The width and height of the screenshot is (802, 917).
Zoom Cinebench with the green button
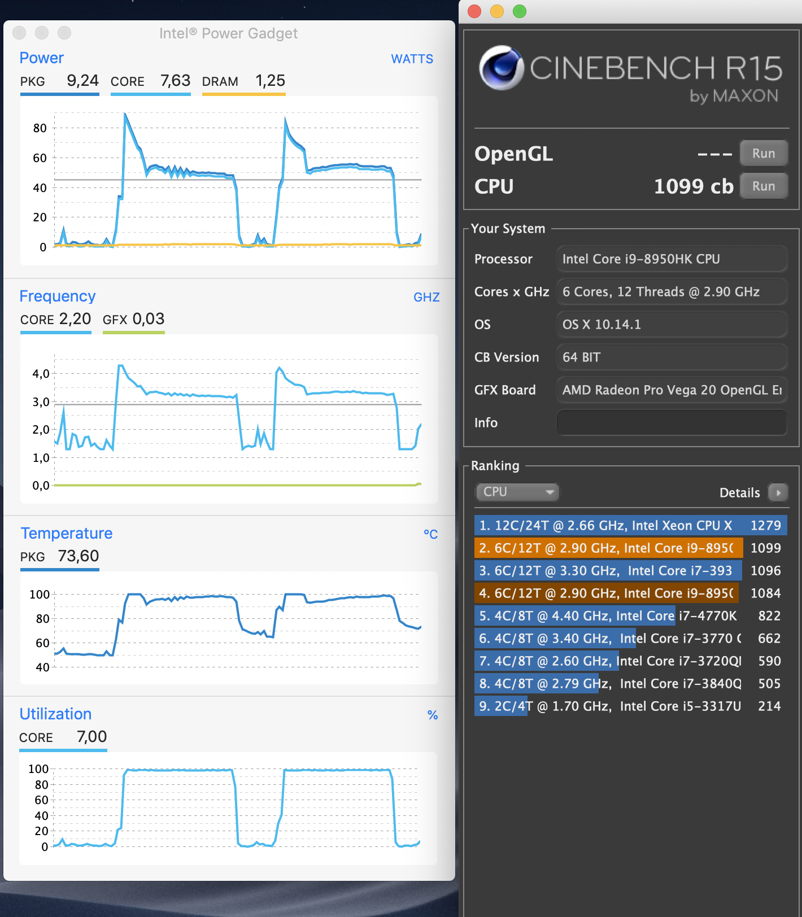(x=520, y=11)
